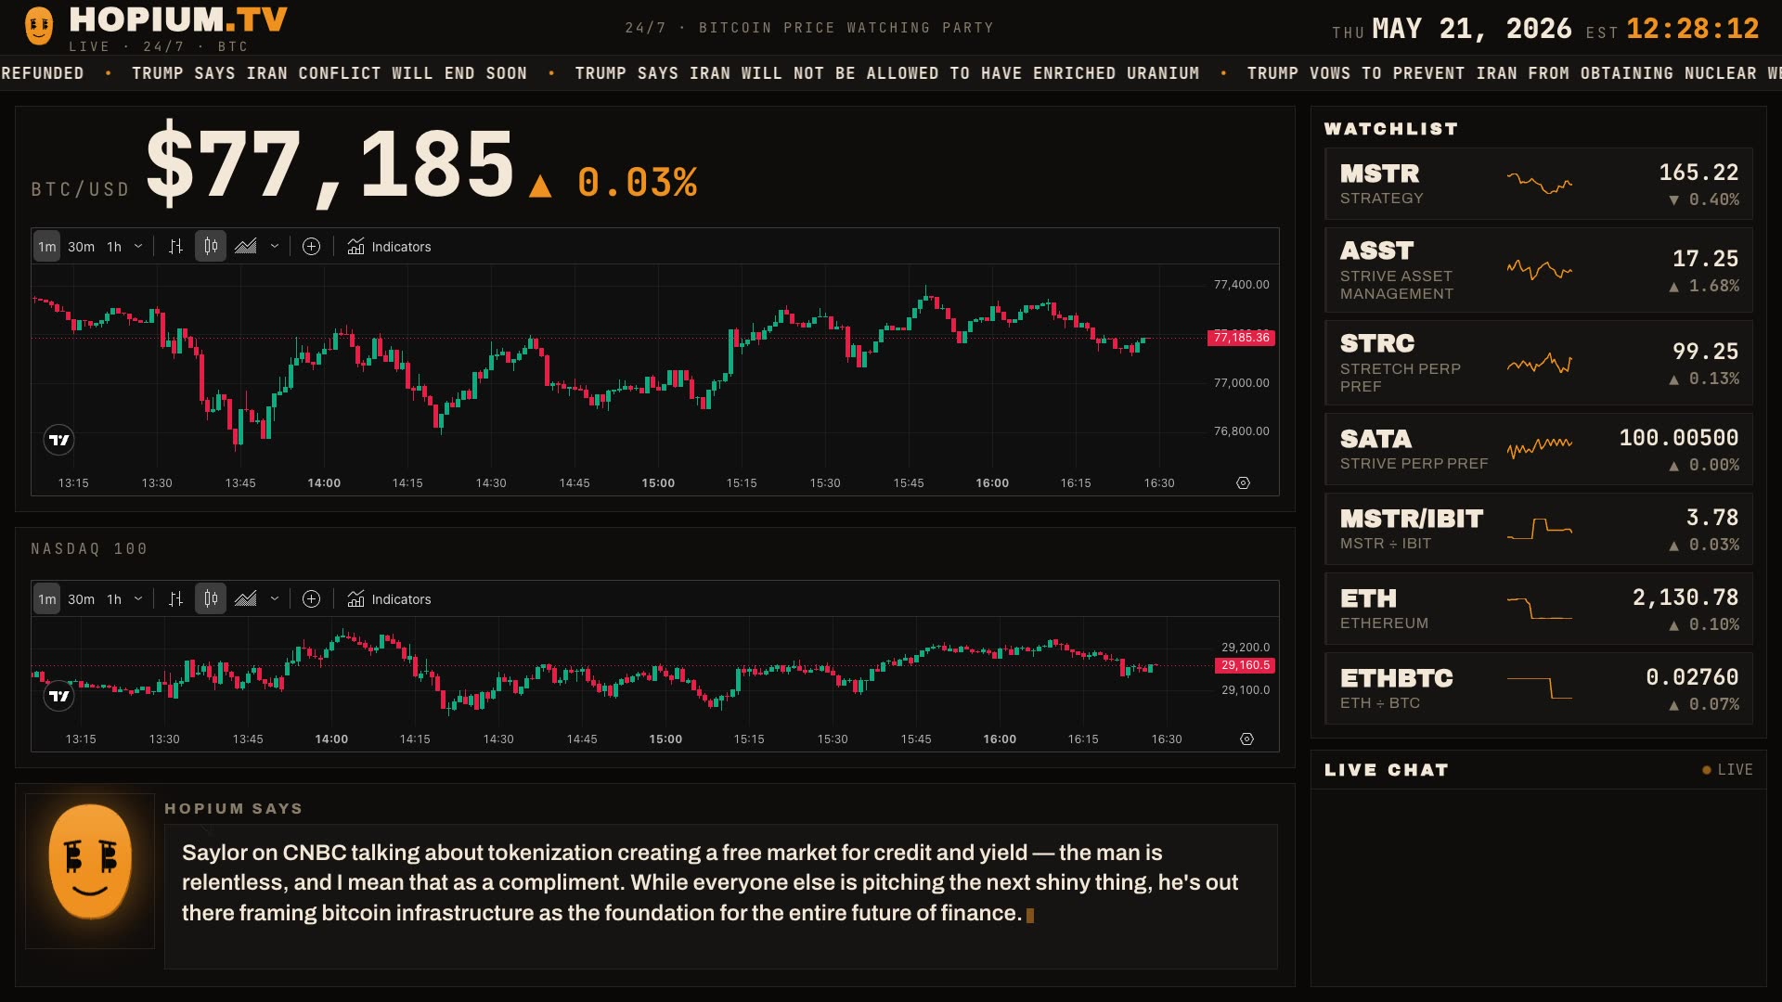Open Indicators on the Nasdaq chart
This screenshot has height=1002, width=1782.
pyautogui.click(x=389, y=599)
